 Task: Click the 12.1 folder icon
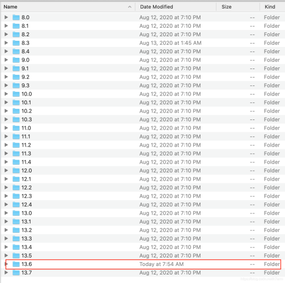tap(16, 179)
